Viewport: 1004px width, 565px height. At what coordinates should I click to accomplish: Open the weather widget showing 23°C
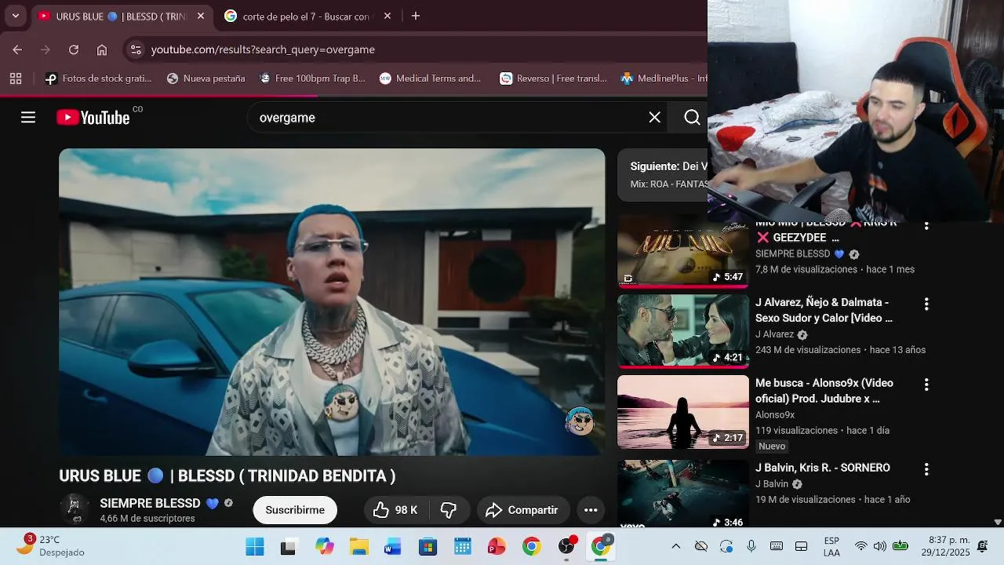click(x=52, y=545)
